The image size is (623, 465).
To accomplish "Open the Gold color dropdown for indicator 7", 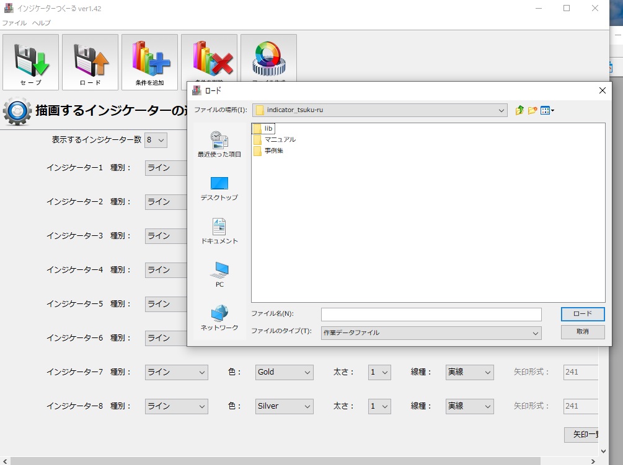I will pyautogui.click(x=284, y=372).
